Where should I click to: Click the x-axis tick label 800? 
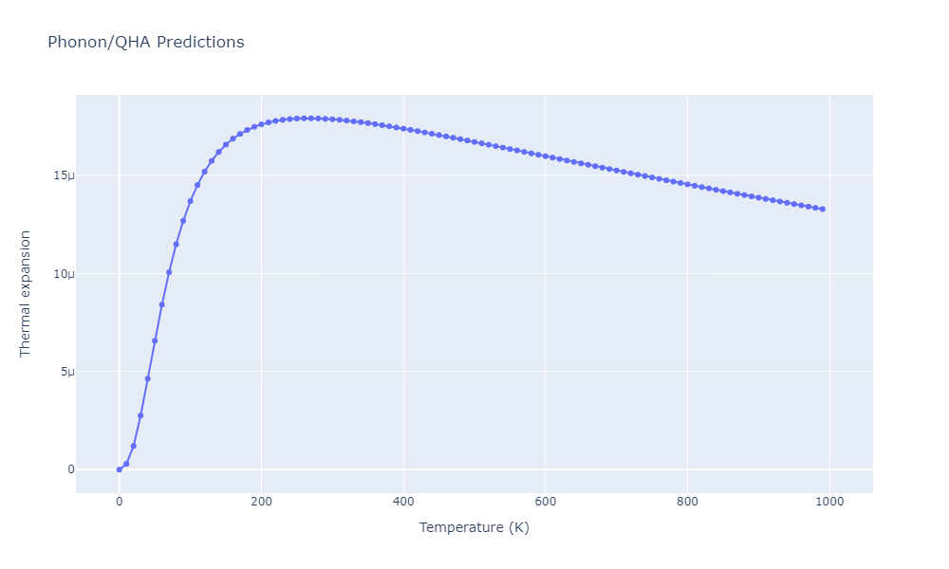click(x=687, y=503)
